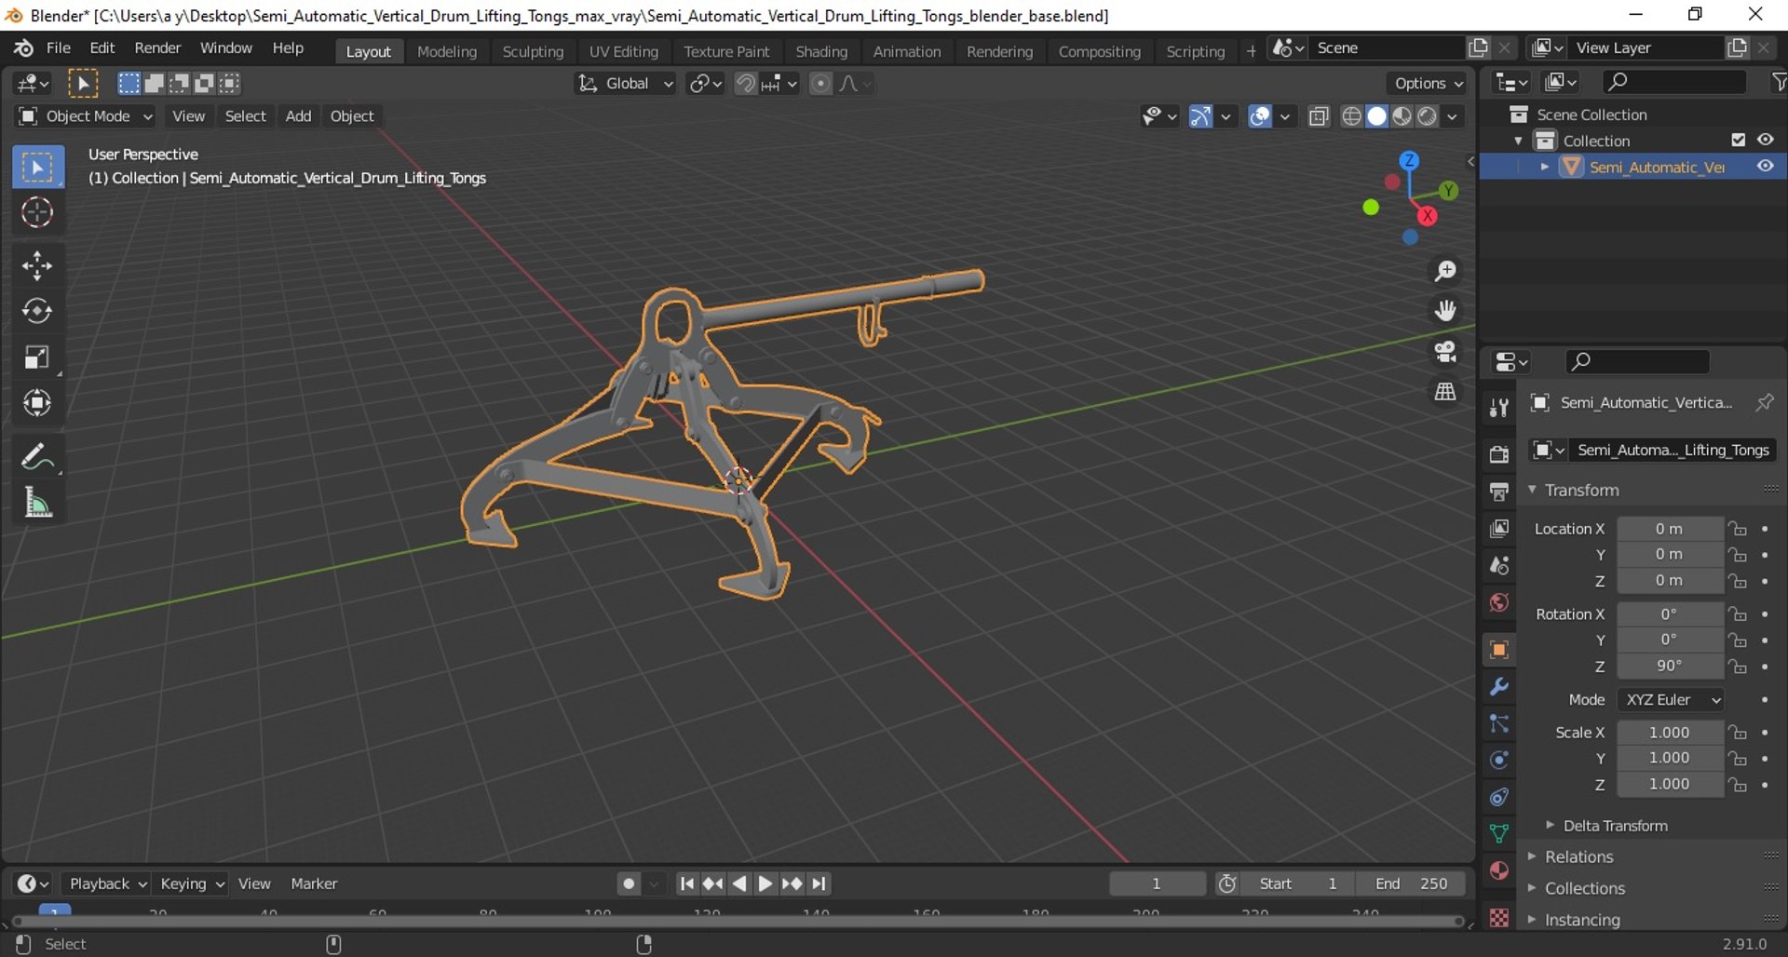Viewport: 1788px width, 957px height.
Task: Activate the Select Box tool
Action: (x=37, y=168)
